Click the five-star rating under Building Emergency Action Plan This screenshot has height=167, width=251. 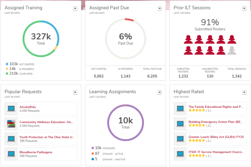pos(197,125)
